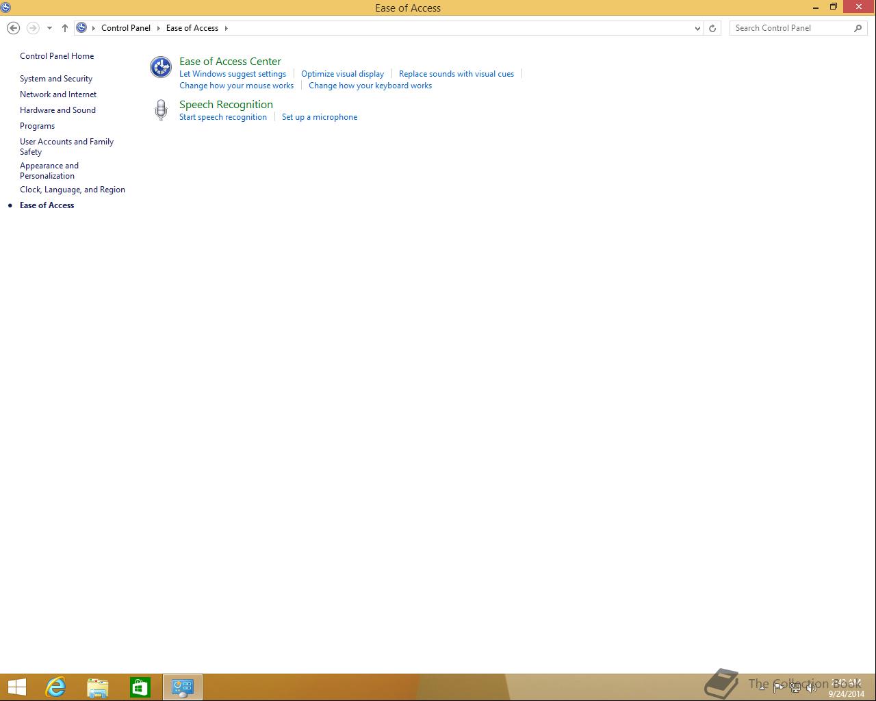Viewport: 876px width, 701px height.
Task: Go to System and Security
Action: (56, 79)
